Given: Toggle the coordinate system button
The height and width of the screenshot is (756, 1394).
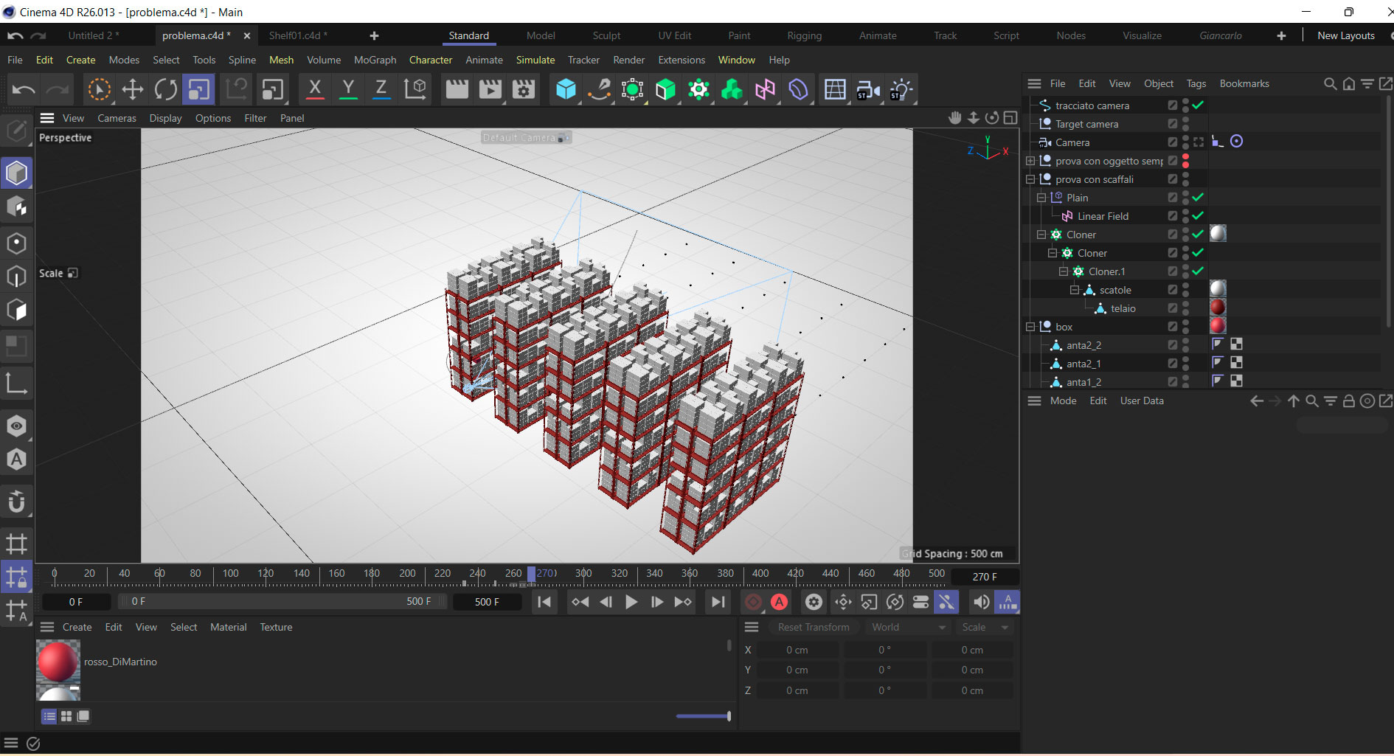Looking at the screenshot, I should point(415,90).
